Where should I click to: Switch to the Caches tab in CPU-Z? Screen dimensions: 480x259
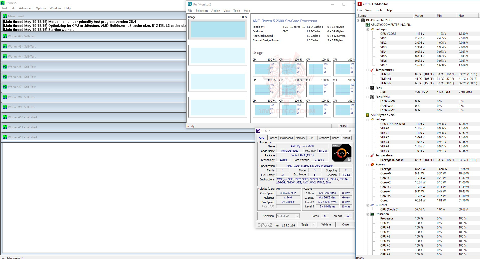[x=273, y=138]
